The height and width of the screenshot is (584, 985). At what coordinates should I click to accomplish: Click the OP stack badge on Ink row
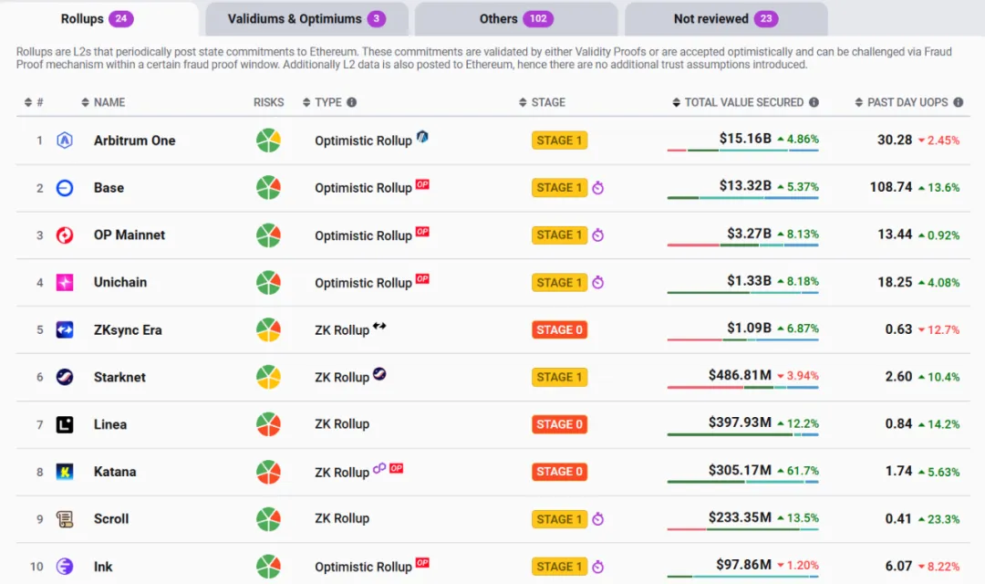[422, 563]
